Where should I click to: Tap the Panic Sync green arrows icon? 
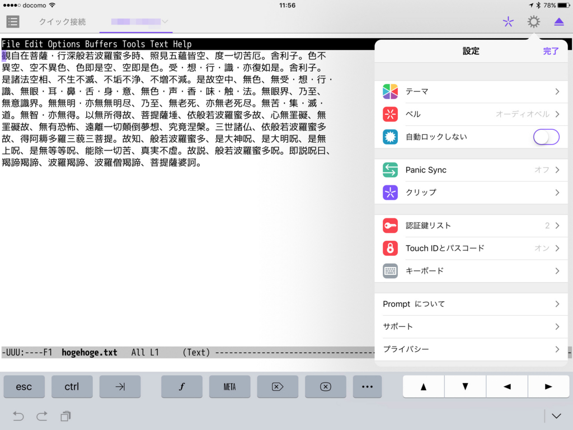pyautogui.click(x=390, y=170)
